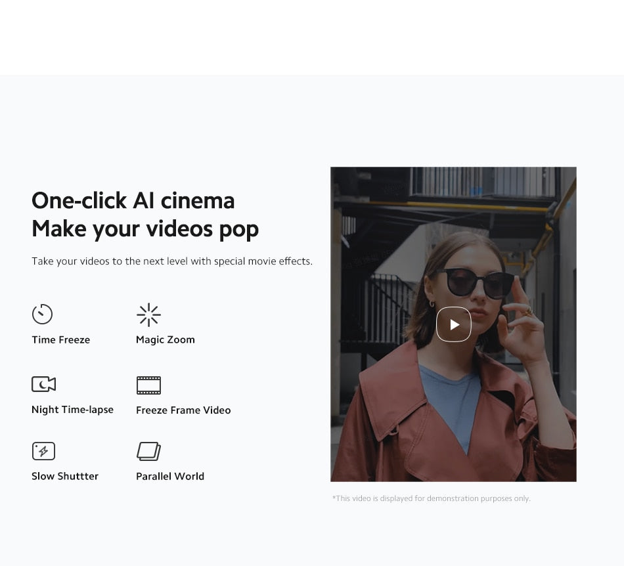Click the Time Freeze clock icon

(42, 314)
